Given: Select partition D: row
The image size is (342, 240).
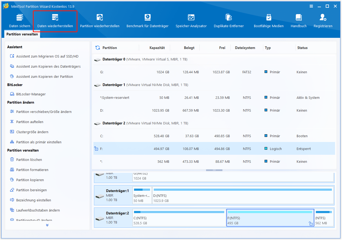Looking at the screenshot, I should pyautogui.click(x=214, y=111).
